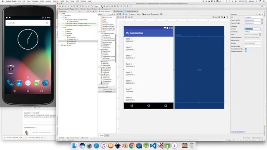Click the recents square in layout preview

pyautogui.click(x=166, y=105)
